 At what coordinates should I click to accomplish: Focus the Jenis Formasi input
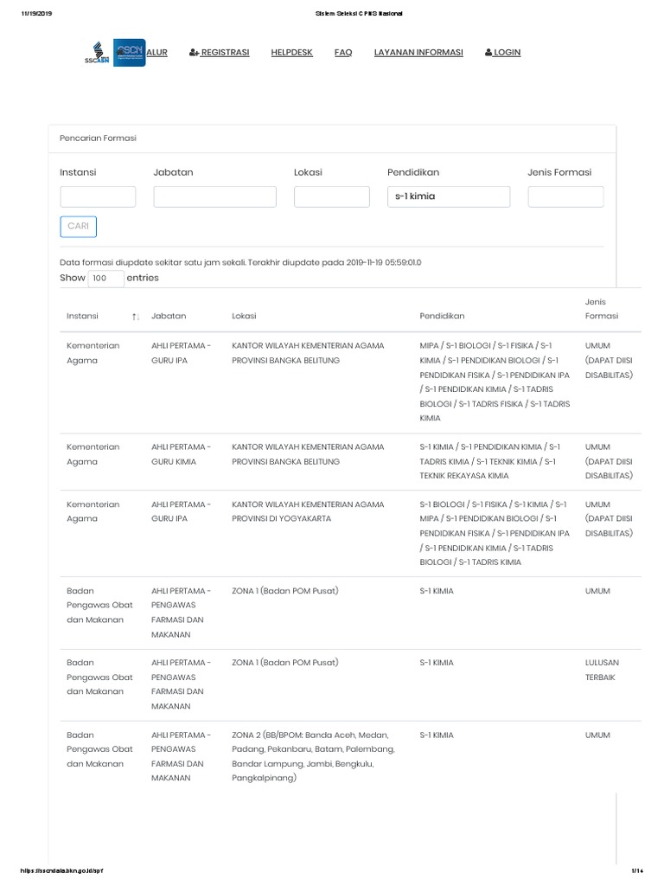click(x=565, y=196)
